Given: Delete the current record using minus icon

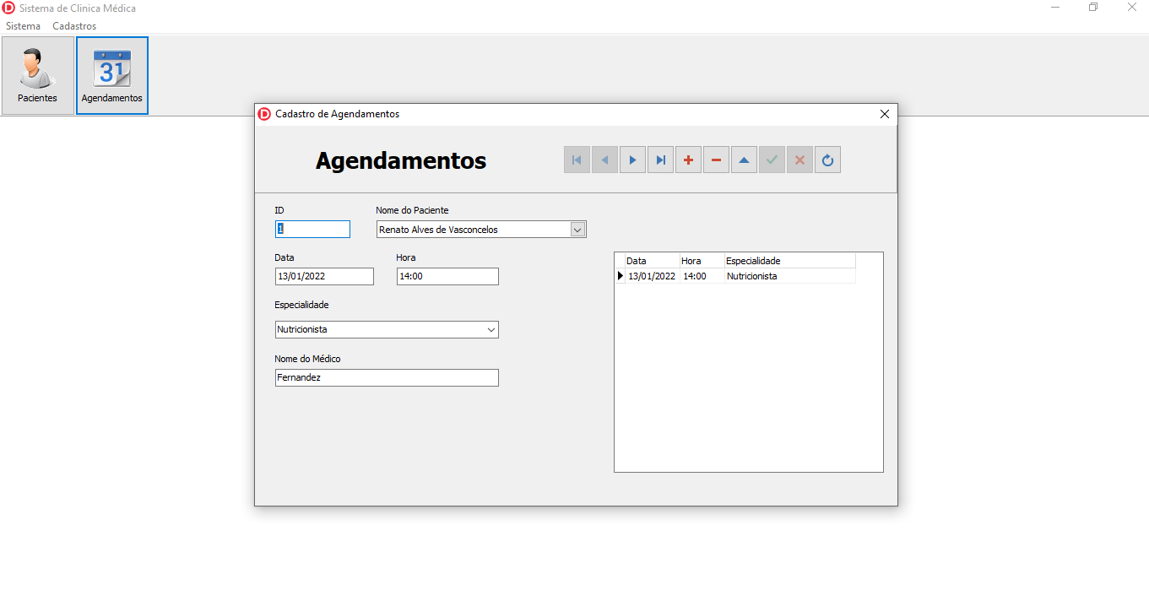Looking at the screenshot, I should coord(716,160).
